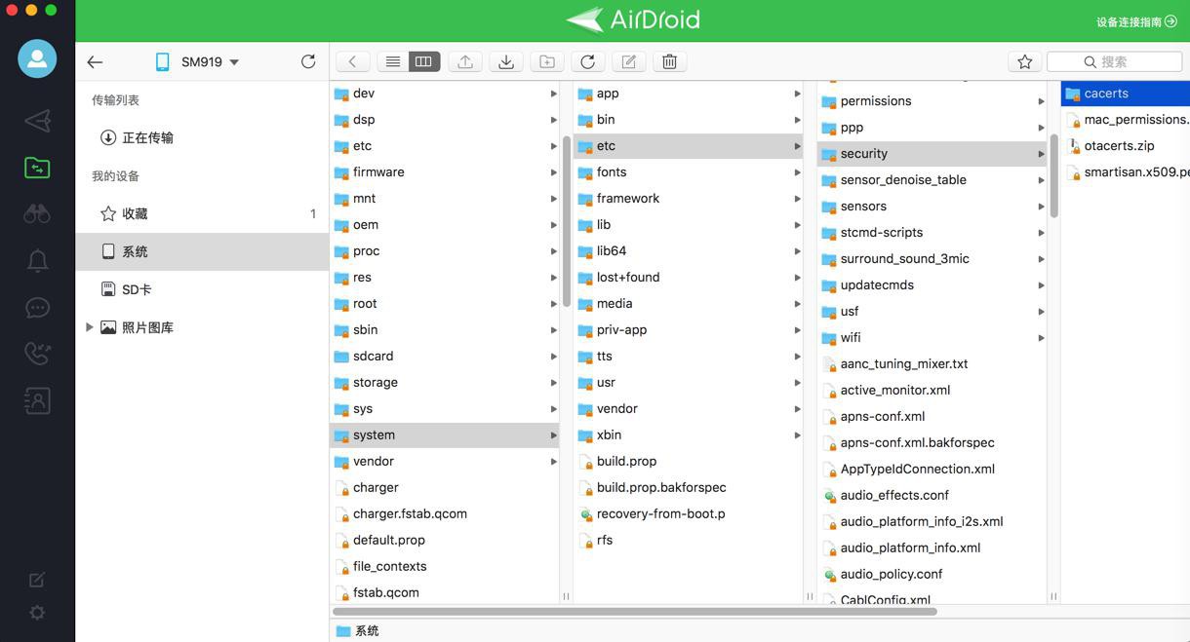The height and width of the screenshot is (642, 1190).
Task: Click the trash delete toolbar icon
Action: pos(670,61)
